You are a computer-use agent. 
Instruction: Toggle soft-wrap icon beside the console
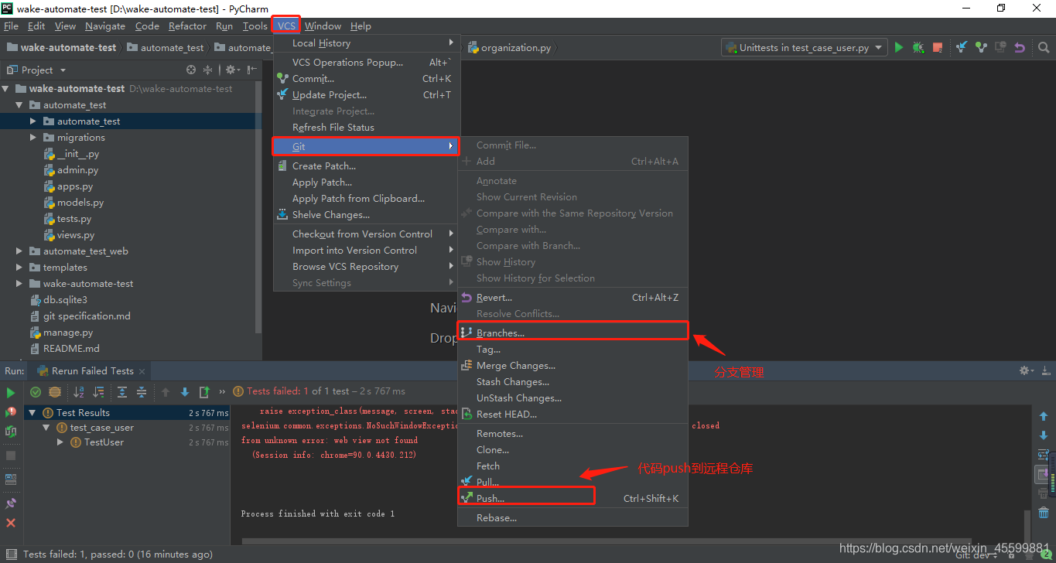[1044, 455]
